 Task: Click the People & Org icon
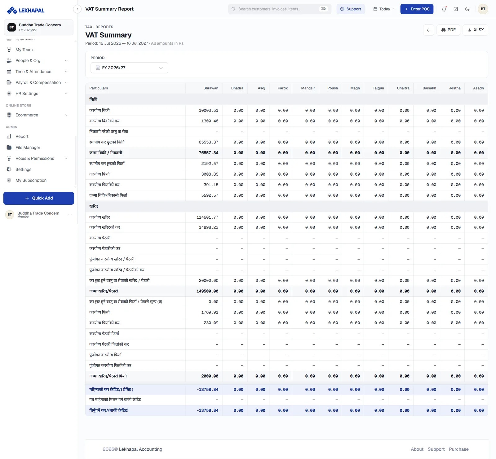(x=9, y=61)
